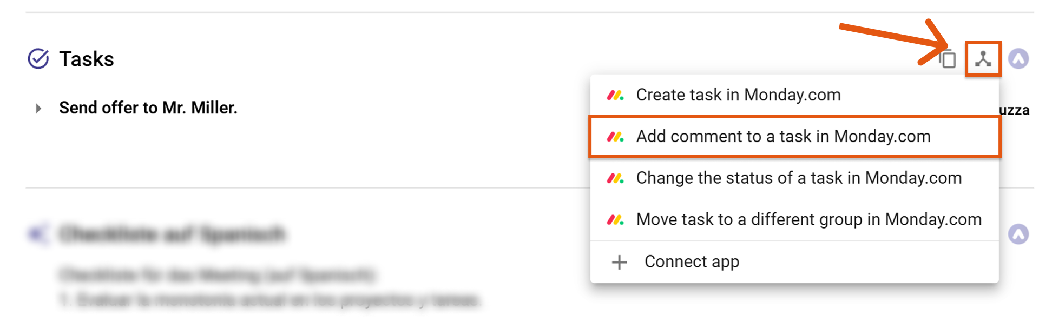Click the plus icon next to Connect app
The image size is (1039, 322).
click(x=619, y=262)
